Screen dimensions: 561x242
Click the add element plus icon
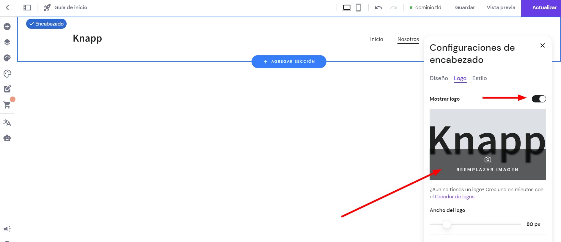click(x=7, y=27)
